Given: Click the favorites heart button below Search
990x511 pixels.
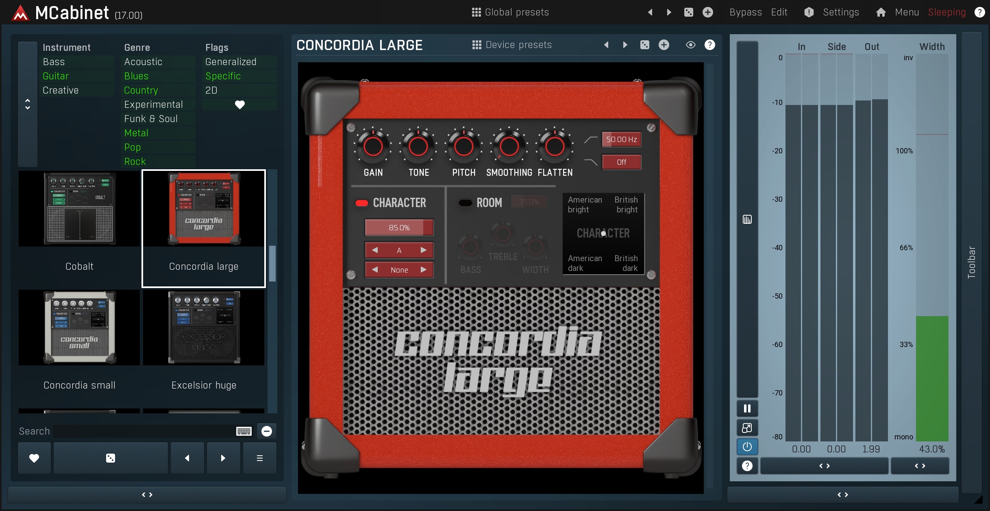Looking at the screenshot, I should (34, 458).
